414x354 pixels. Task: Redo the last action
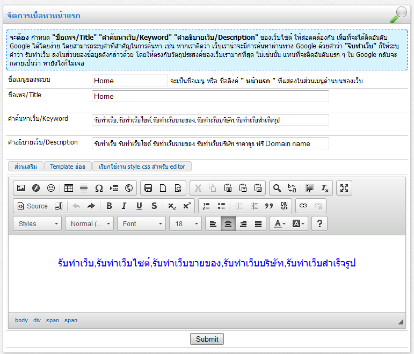pyautogui.click(x=91, y=206)
